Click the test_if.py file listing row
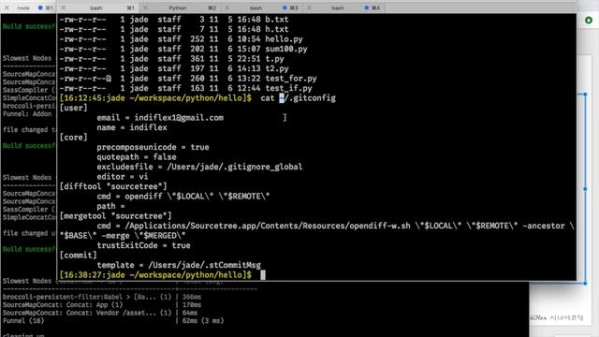The height and width of the screenshot is (337, 599). pos(185,88)
